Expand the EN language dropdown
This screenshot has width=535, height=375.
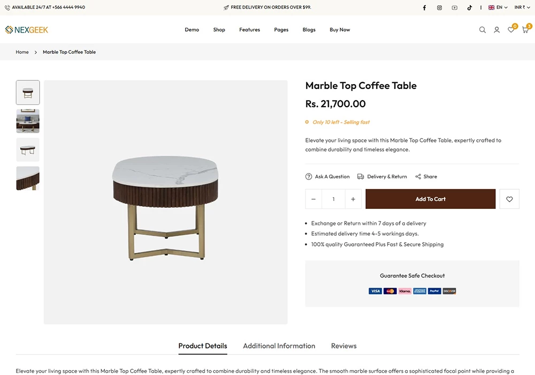498,7
